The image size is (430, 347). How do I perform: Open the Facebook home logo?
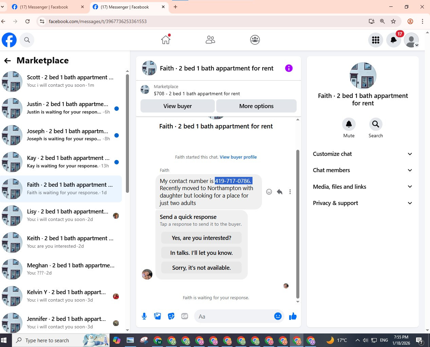tap(9, 40)
